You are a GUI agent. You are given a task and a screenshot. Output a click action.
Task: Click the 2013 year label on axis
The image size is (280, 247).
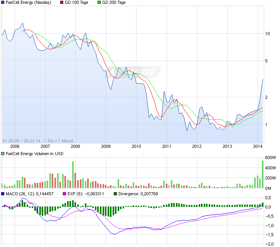coord(227,146)
